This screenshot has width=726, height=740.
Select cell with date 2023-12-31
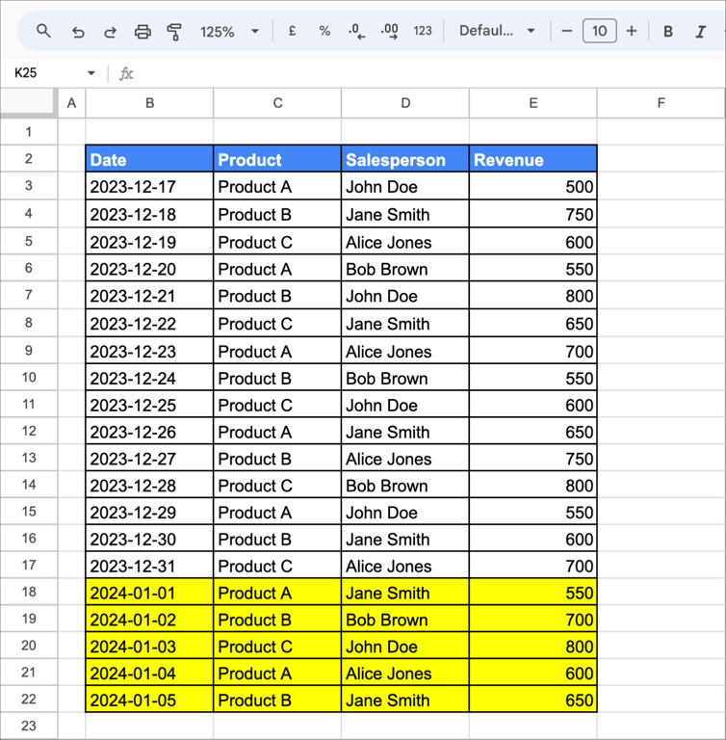click(149, 566)
